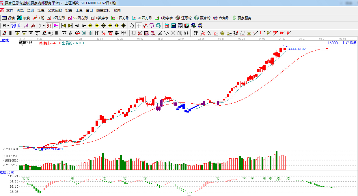Expand the 乾坤K线 indicator dropdown
358x196 pixels.
pos(22,45)
